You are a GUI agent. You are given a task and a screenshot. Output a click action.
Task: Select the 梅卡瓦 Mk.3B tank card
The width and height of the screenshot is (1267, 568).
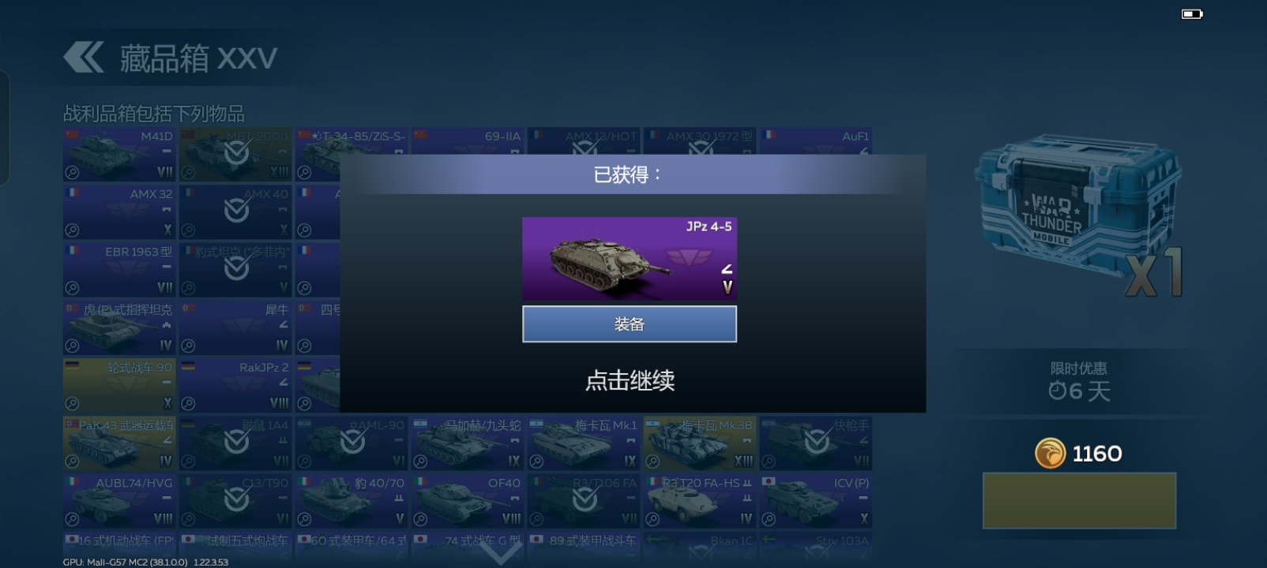[x=700, y=443]
